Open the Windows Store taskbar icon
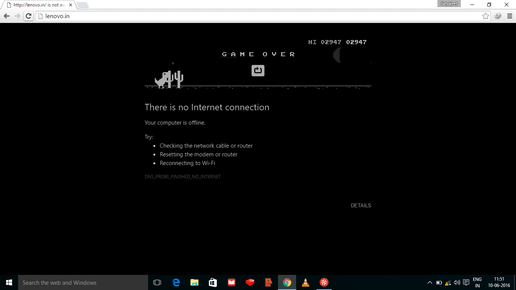 click(x=213, y=282)
